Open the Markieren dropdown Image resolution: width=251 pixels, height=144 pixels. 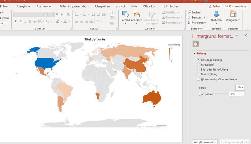tap(205, 23)
